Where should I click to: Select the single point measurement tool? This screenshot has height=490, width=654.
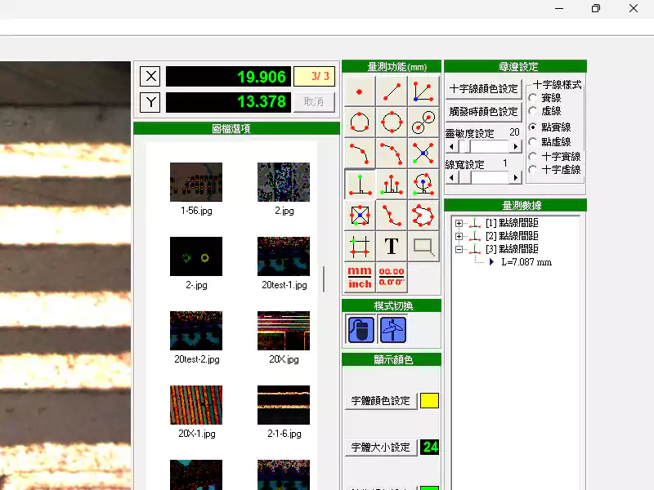pos(359,92)
